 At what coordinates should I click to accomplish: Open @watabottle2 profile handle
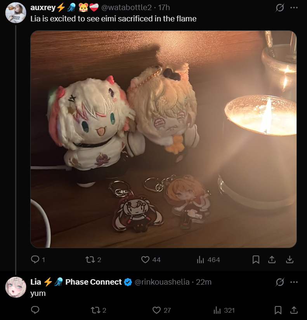click(126, 7)
